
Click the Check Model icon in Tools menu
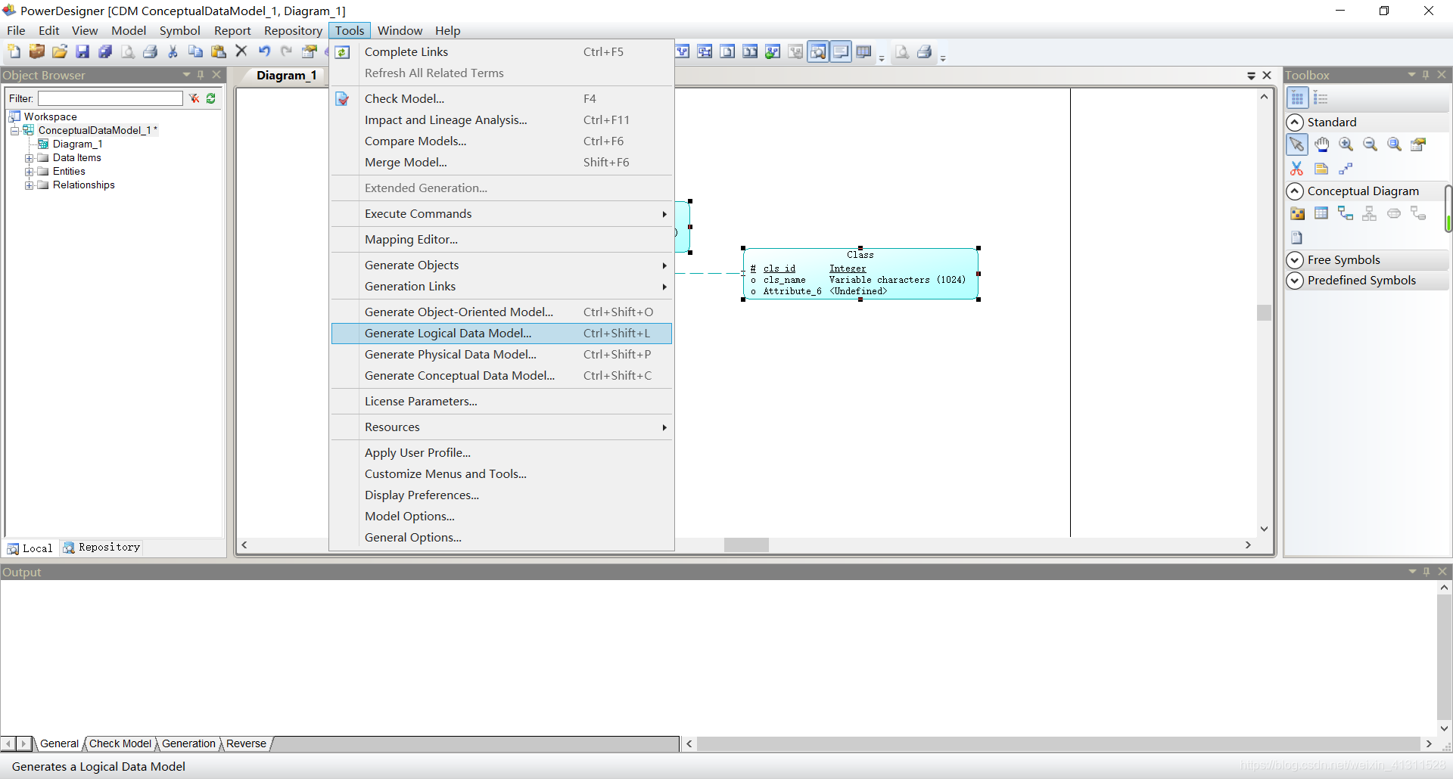[x=342, y=99]
